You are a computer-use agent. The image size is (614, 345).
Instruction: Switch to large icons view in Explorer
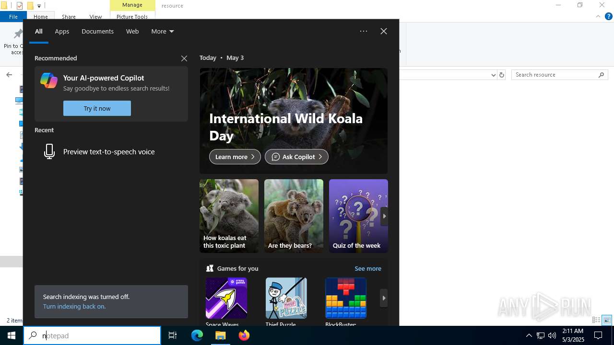[x=607, y=320]
